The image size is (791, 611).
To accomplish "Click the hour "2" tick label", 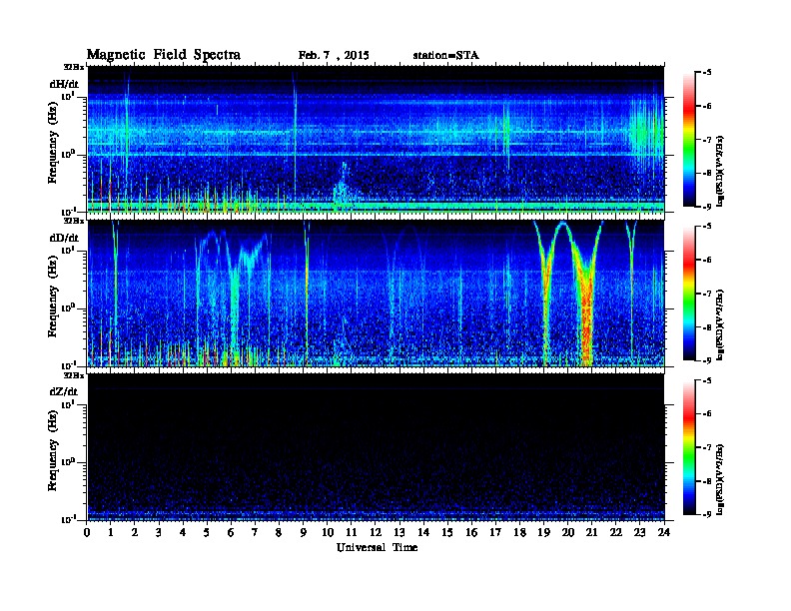I will 135,532.
